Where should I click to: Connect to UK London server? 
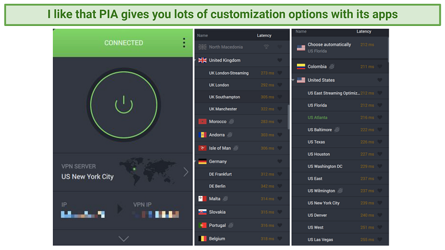(242, 85)
